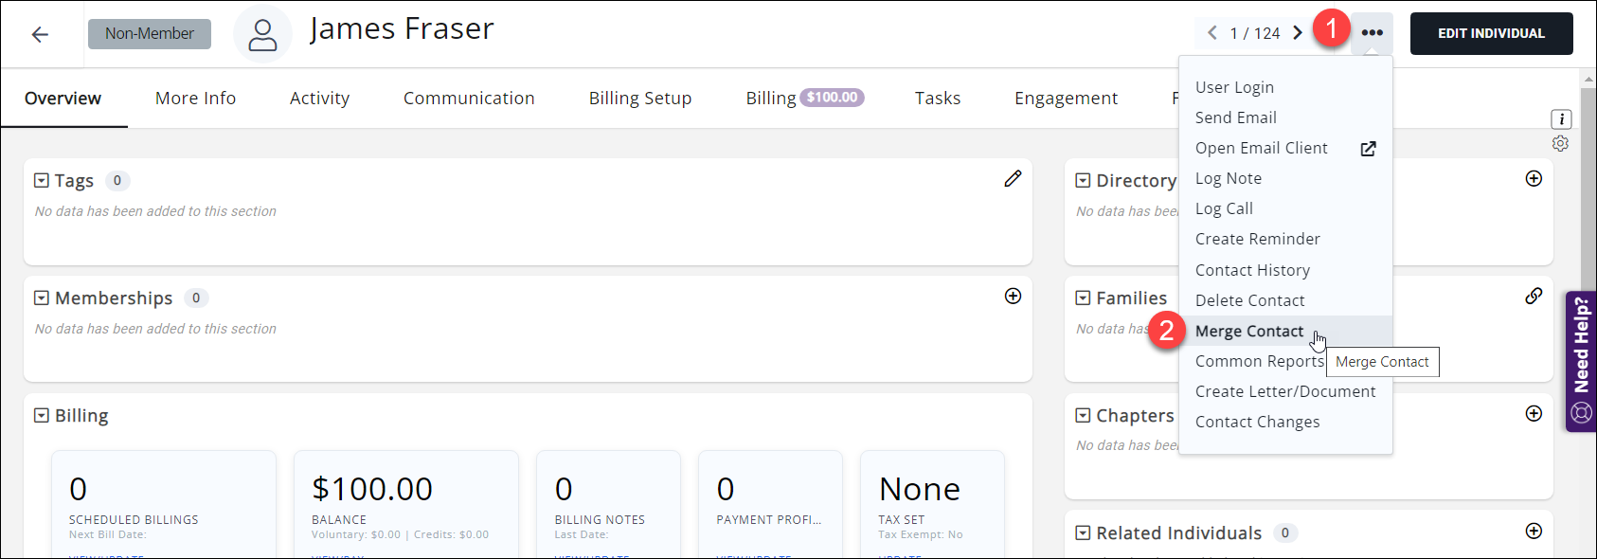The width and height of the screenshot is (1597, 559).
Task: Collapse the Related Individuals section
Action: [x=1084, y=532]
